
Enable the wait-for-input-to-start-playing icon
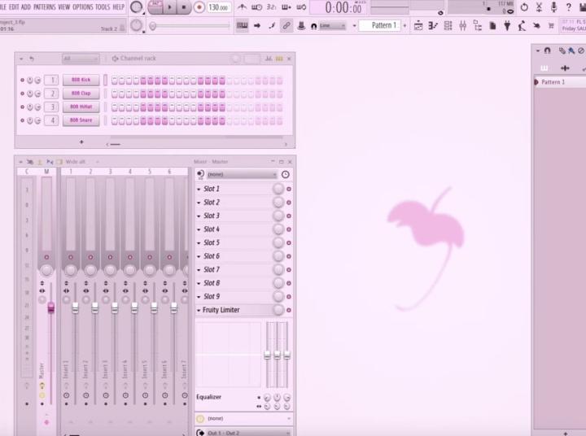click(x=256, y=7)
